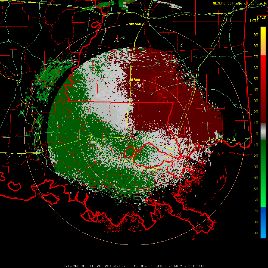Click the [KT] units label
This screenshot has height=268, width=268.
tap(254, 21)
